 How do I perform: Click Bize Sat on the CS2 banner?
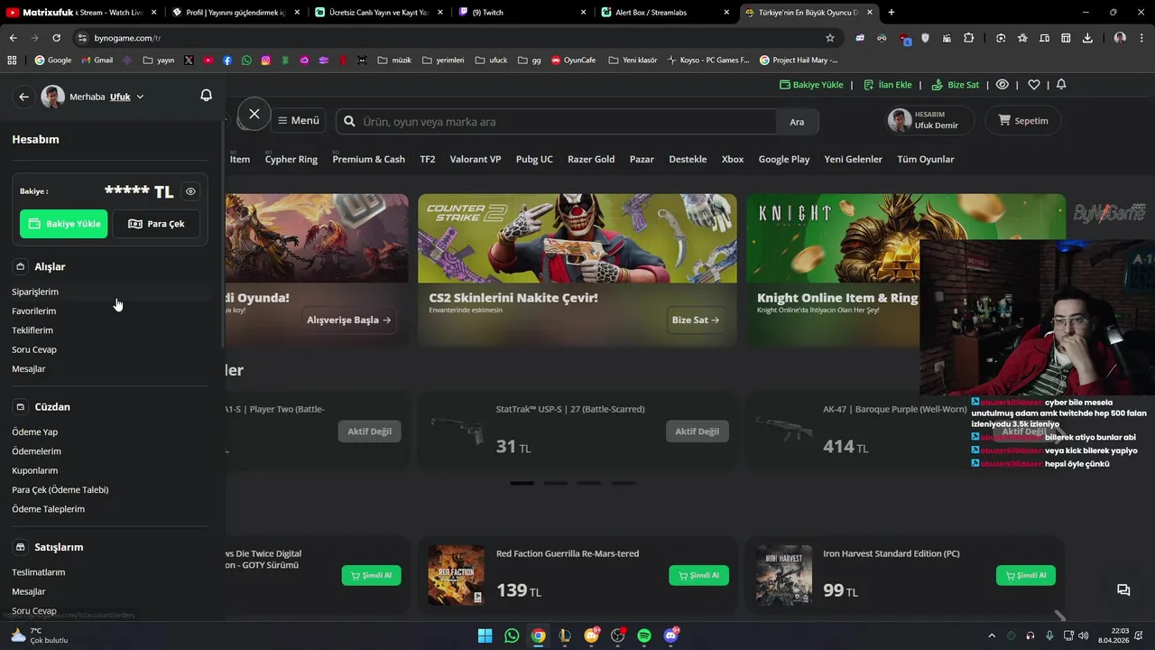[696, 320]
